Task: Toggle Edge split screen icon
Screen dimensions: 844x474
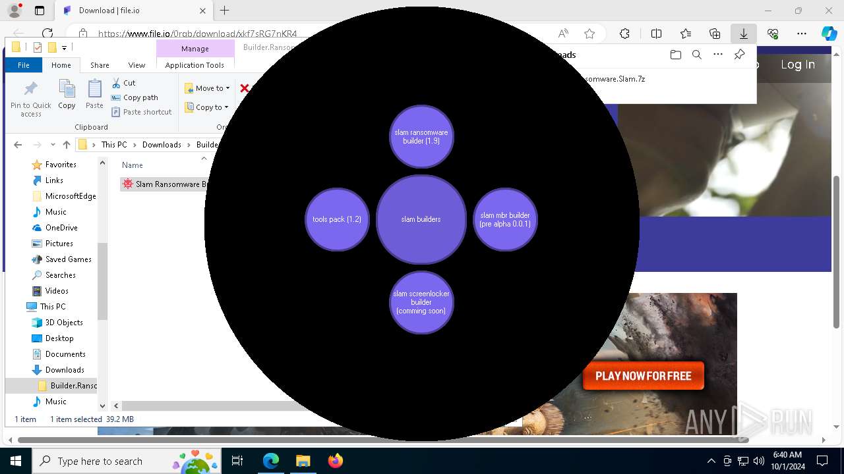Action: [x=656, y=34]
